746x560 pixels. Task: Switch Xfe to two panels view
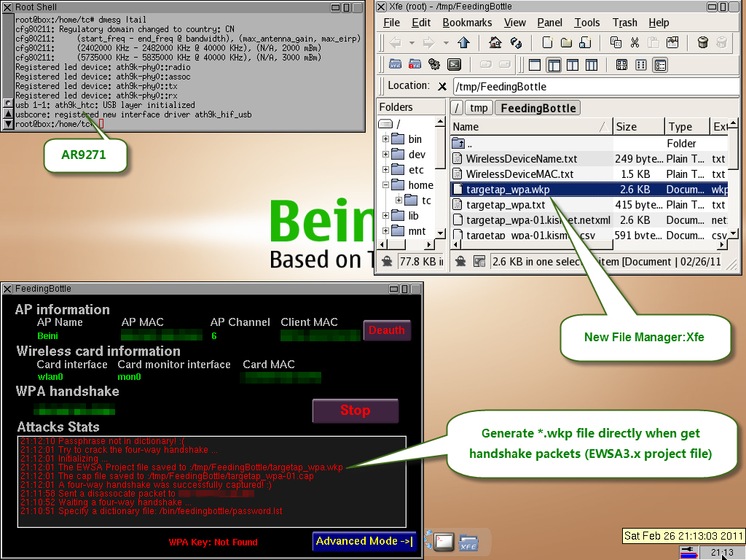click(573, 65)
